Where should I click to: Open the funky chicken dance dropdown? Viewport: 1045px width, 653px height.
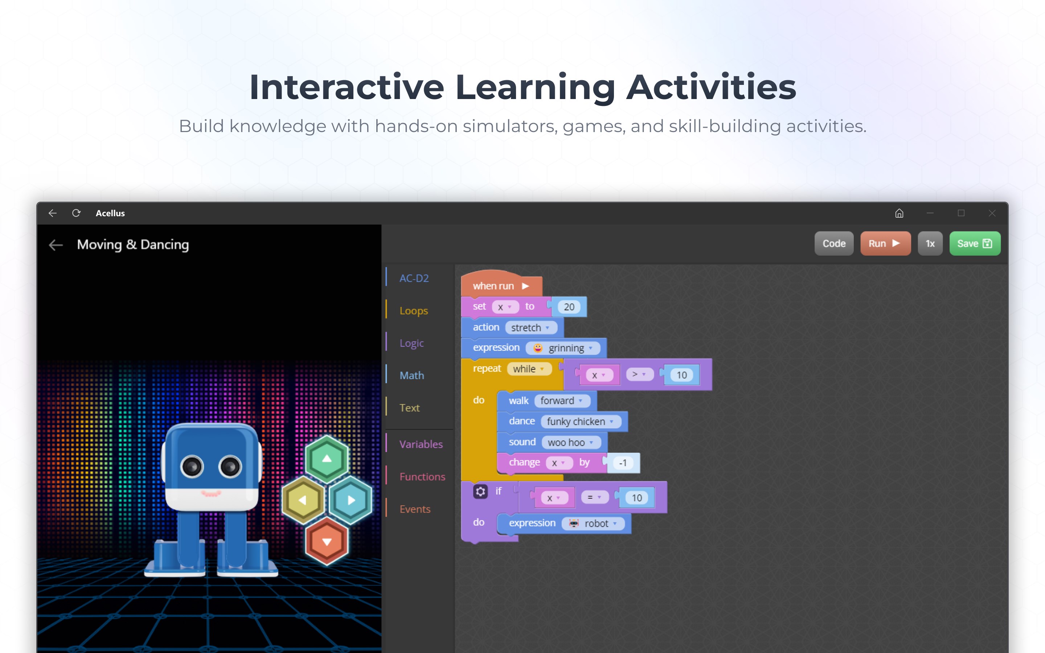tap(580, 422)
